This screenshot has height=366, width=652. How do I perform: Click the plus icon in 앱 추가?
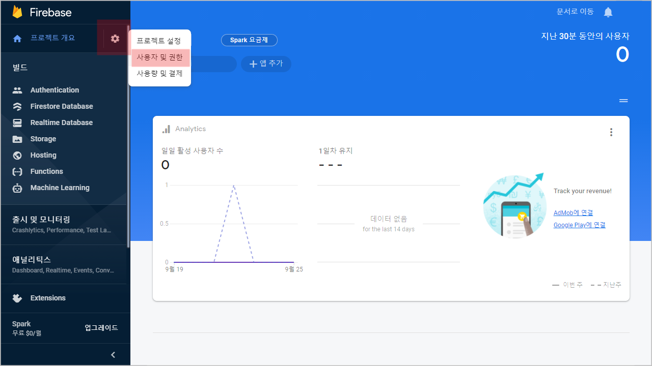pyautogui.click(x=253, y=64)
